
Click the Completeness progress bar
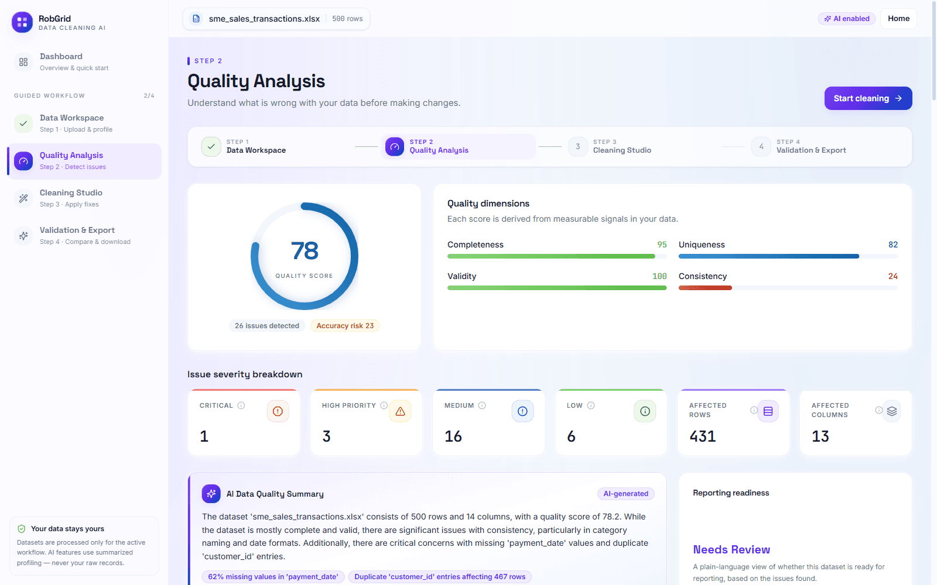(x=557, y=256)
